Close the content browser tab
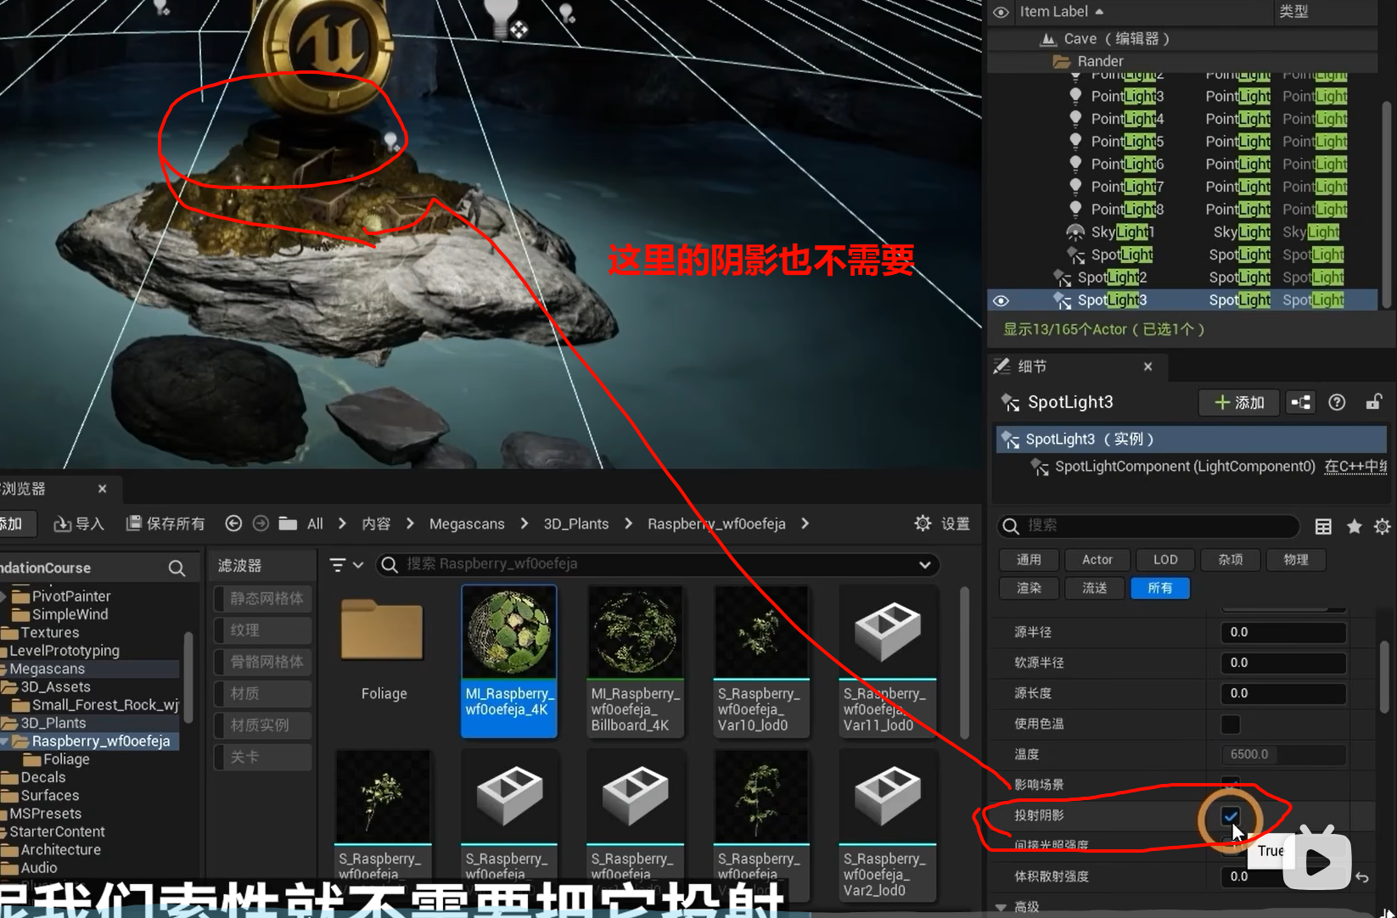 tap(102, 489)
